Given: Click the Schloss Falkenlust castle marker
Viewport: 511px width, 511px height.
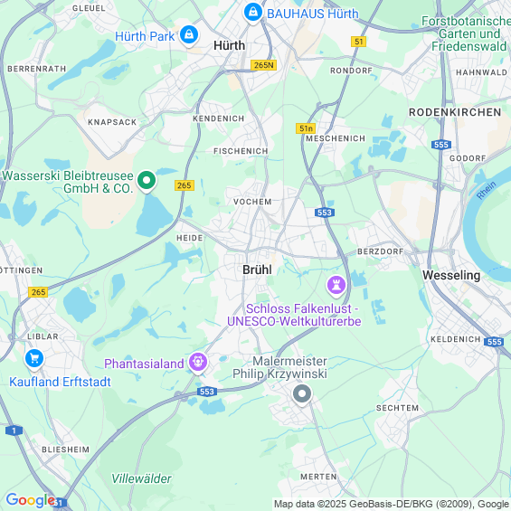Looking at the screenshot, I should pos(336,286).
